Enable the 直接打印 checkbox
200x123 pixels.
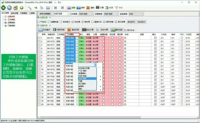(92, 22)
